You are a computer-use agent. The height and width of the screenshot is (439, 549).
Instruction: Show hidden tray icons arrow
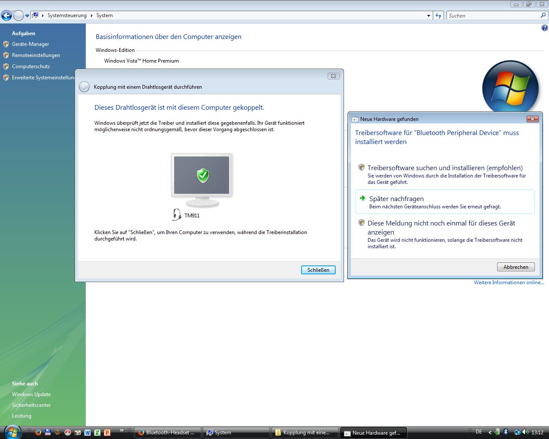490,432
